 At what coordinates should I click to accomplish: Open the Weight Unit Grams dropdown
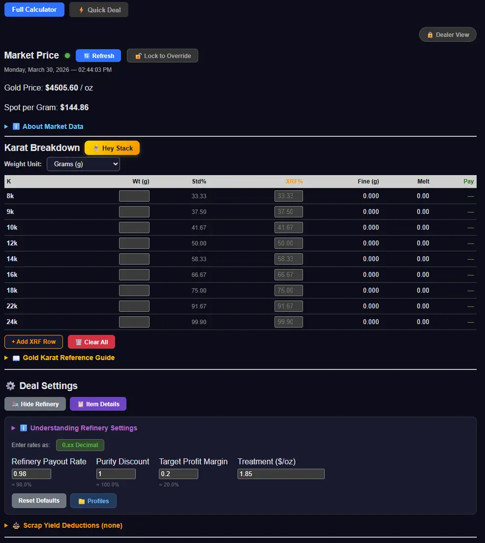coord(83,164)
